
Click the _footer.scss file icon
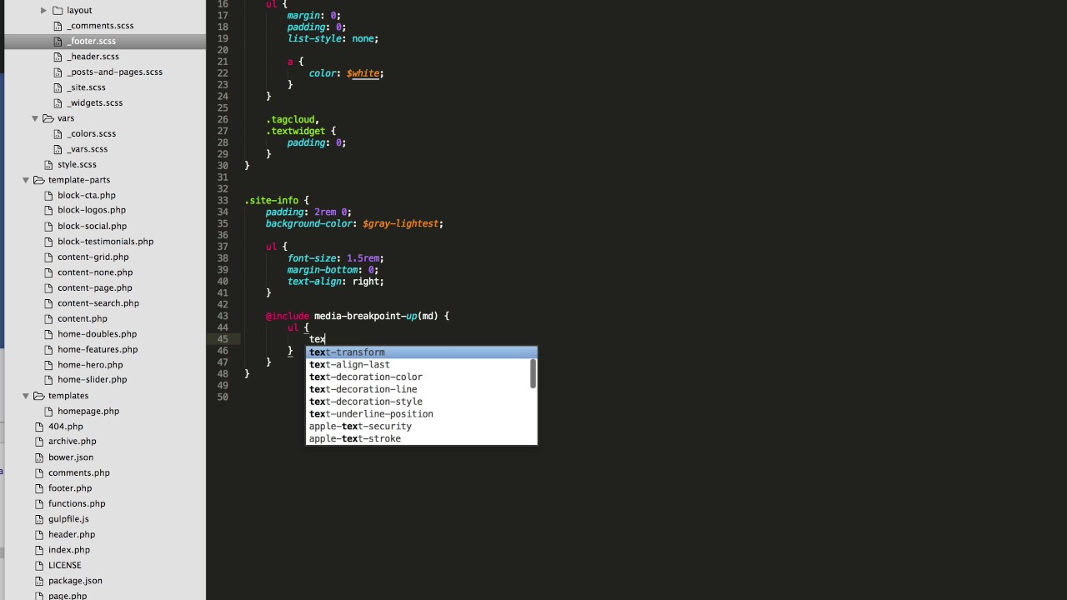[x=58, y=41]
